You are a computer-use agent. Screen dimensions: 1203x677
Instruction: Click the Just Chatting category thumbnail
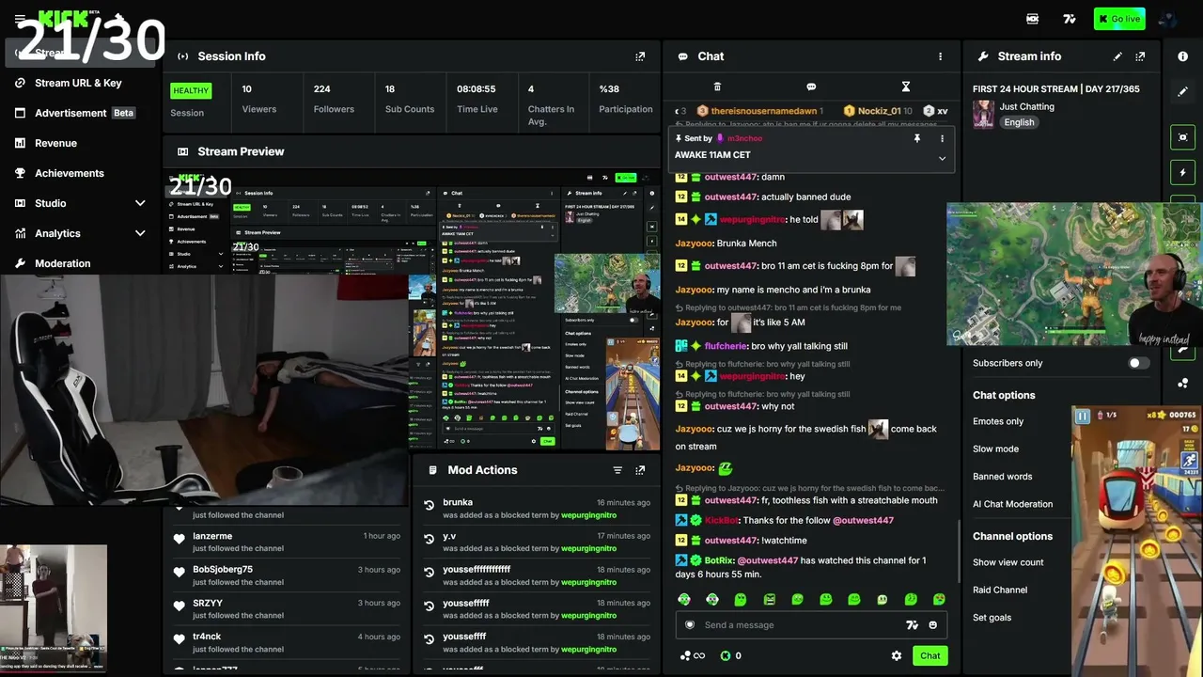(983, 115)
